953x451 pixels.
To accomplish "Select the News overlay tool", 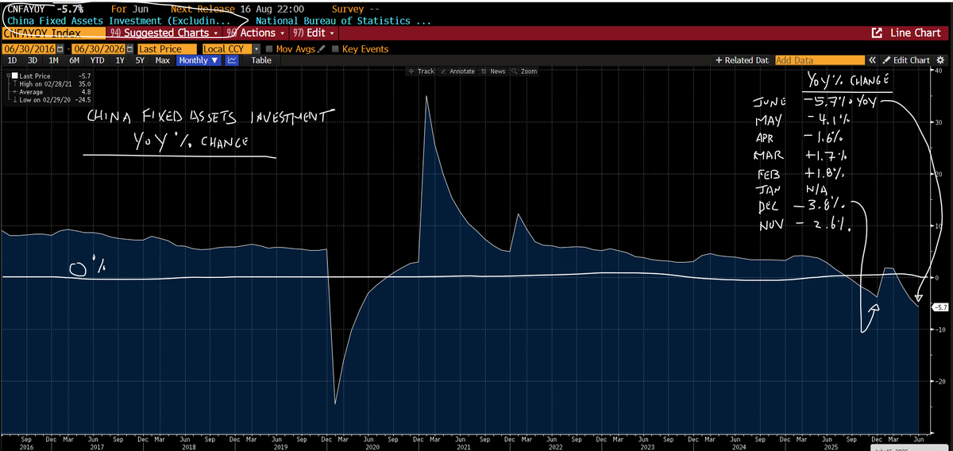I will 493,71.
